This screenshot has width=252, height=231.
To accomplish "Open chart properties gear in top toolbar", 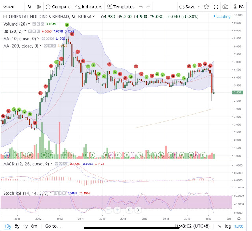I will [206, 7].
